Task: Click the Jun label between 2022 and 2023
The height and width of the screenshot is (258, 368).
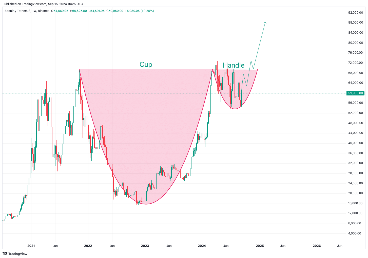Action: coord(112,246)
